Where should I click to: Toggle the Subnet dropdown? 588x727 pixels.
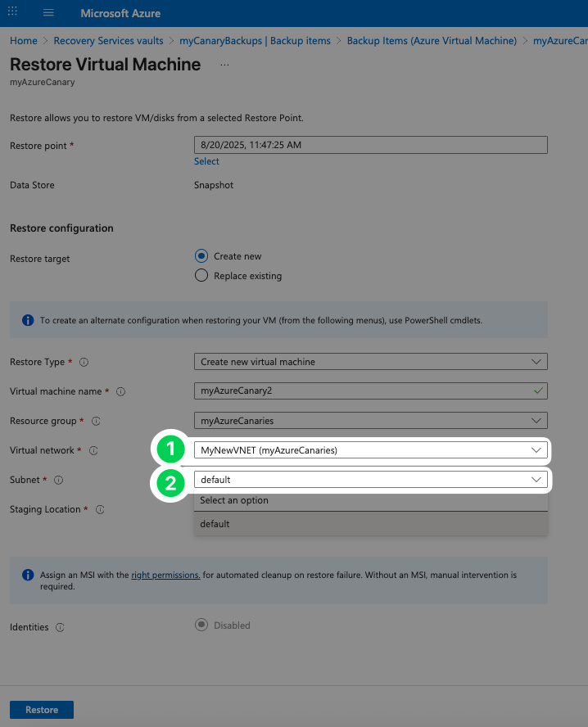click(x=370, y=480)
